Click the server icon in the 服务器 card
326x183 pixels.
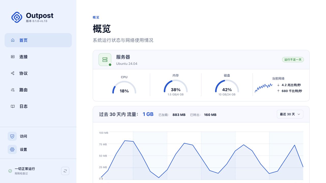(105, 60)
